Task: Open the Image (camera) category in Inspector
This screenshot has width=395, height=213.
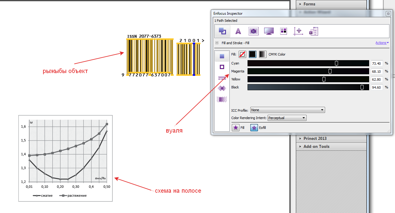Action: coord(253,31)
